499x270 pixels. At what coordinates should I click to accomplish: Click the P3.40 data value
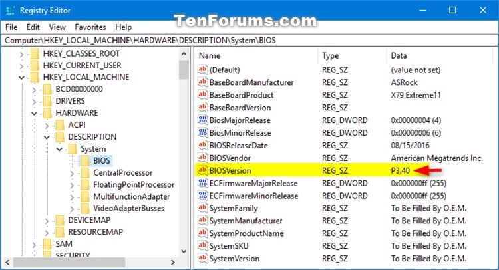click(x=401, y=170)
